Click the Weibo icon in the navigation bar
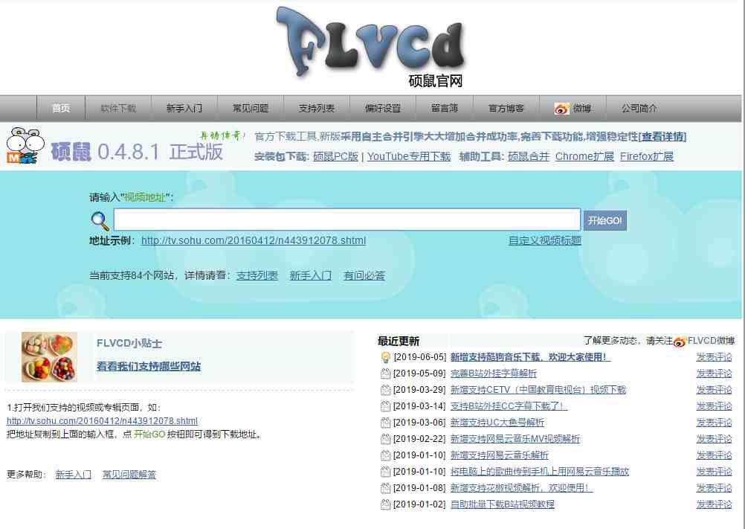Viewport: 745px width, 529px height. pyautogui.click(x=561, y=109)
